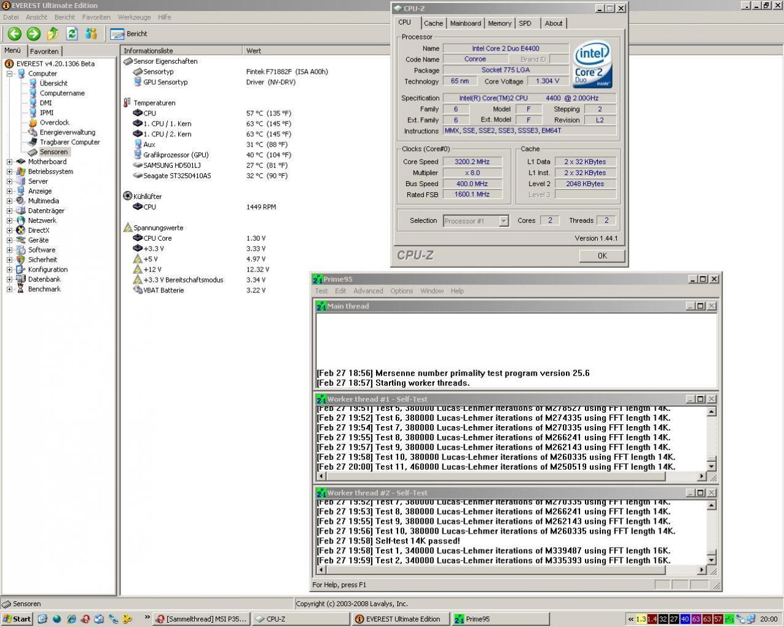Expand the Server tree node
Image resolution: width=784 pixels, height=627 pixels.
(x=9, y=182)
